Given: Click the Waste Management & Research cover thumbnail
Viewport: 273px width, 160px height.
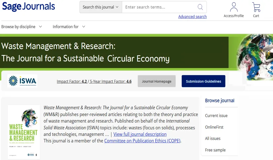Looking at the screenshot, I should 24,132.
